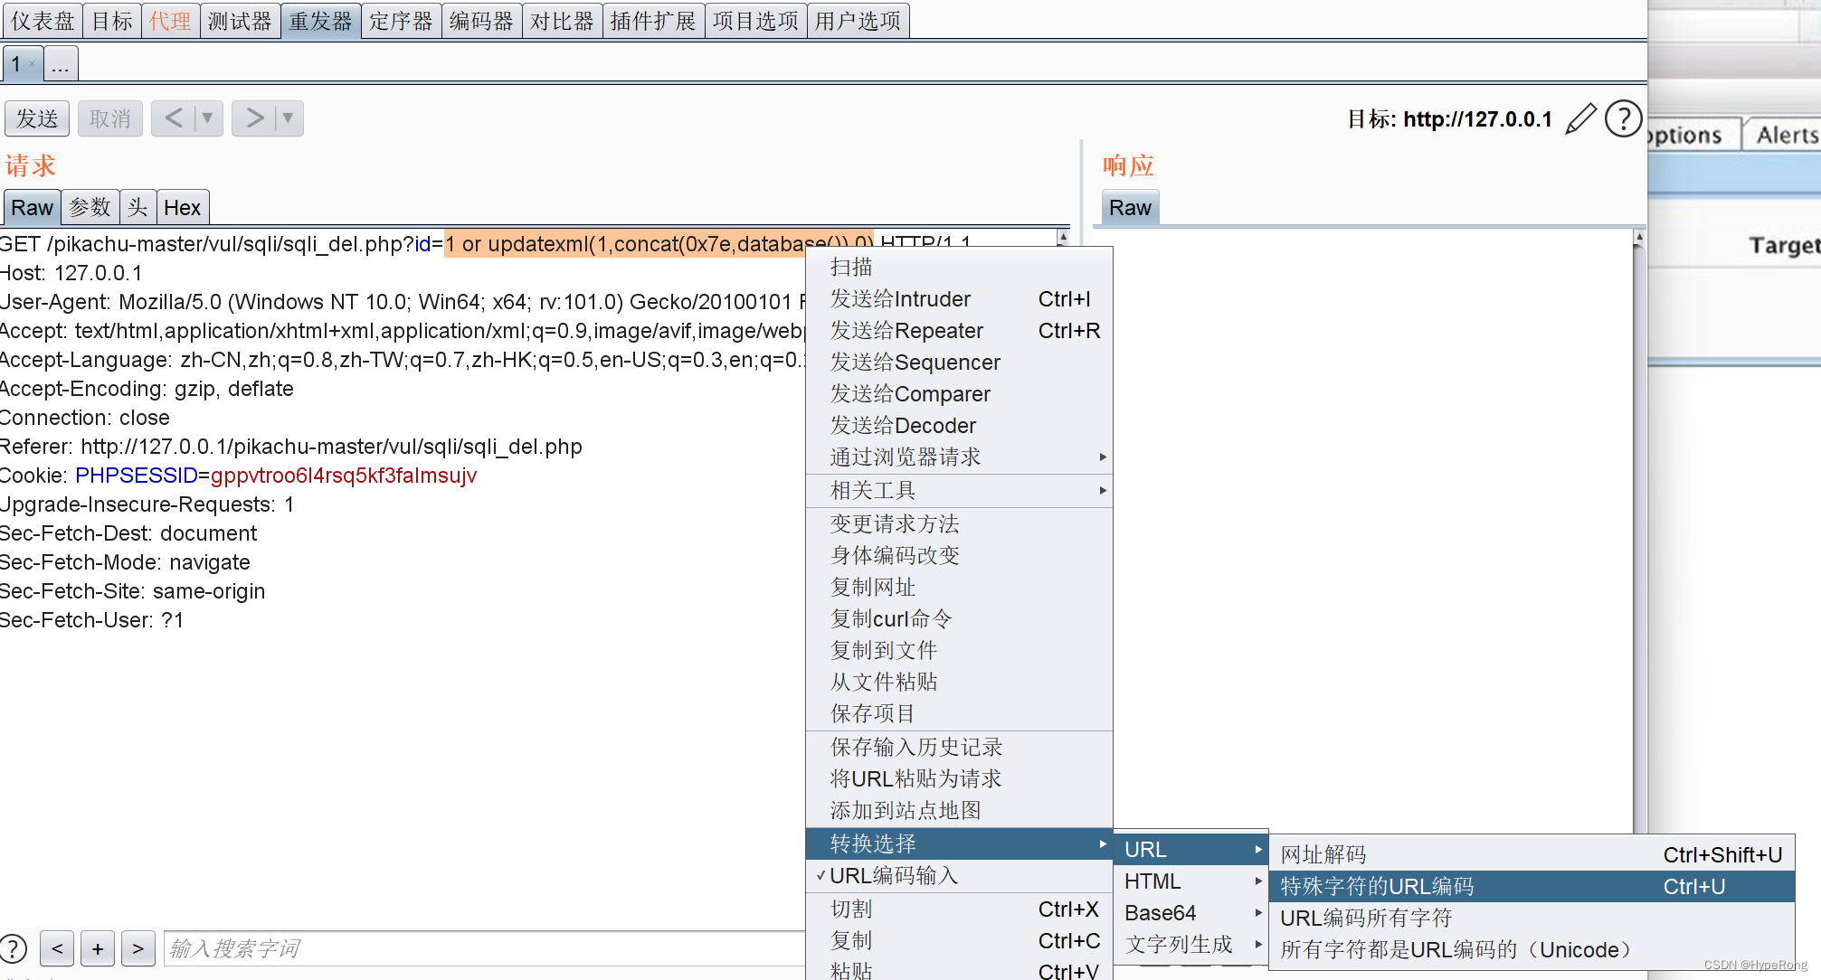Click the 取消 button
The image size is (1821, 980).
pos(110,118)
